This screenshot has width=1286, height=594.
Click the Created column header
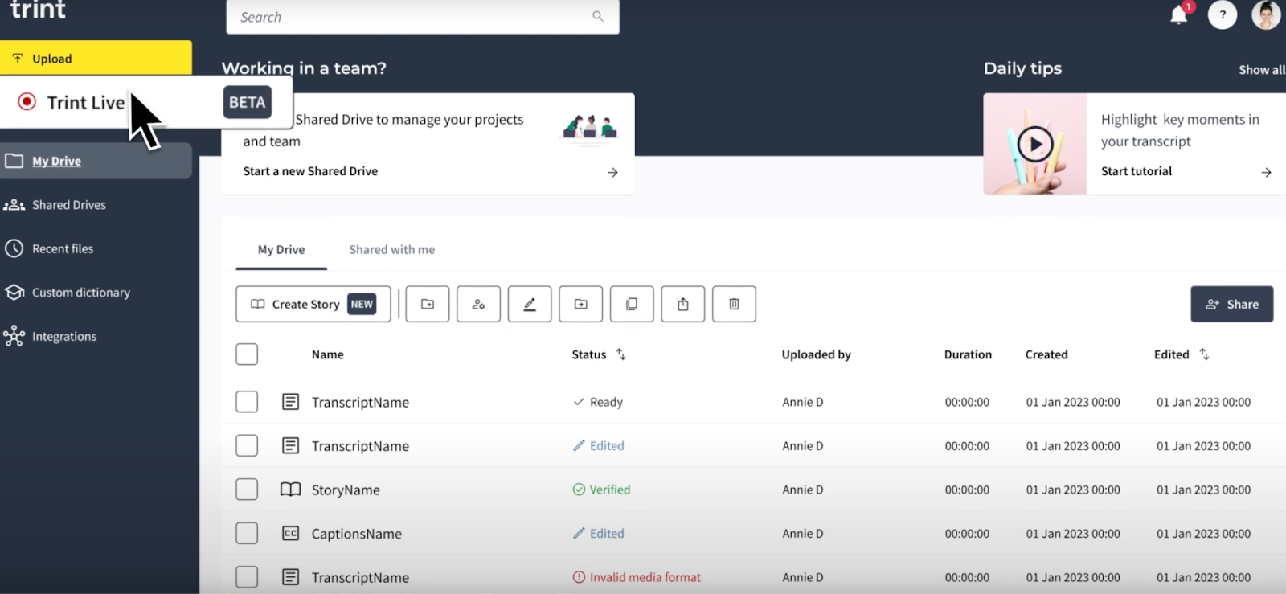pyautogui.click(x=1046, y=354)
